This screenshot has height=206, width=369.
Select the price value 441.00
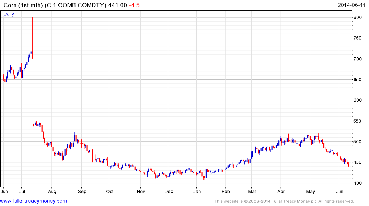117,5
